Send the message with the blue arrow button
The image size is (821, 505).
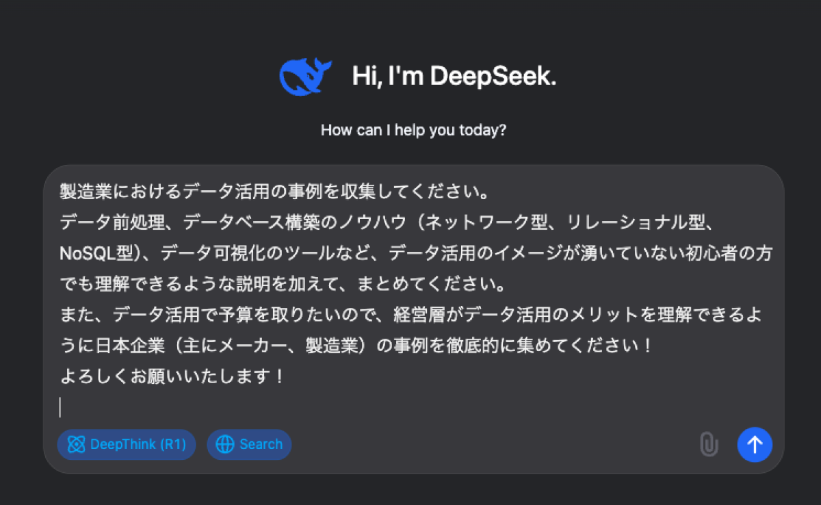(755, 445)
